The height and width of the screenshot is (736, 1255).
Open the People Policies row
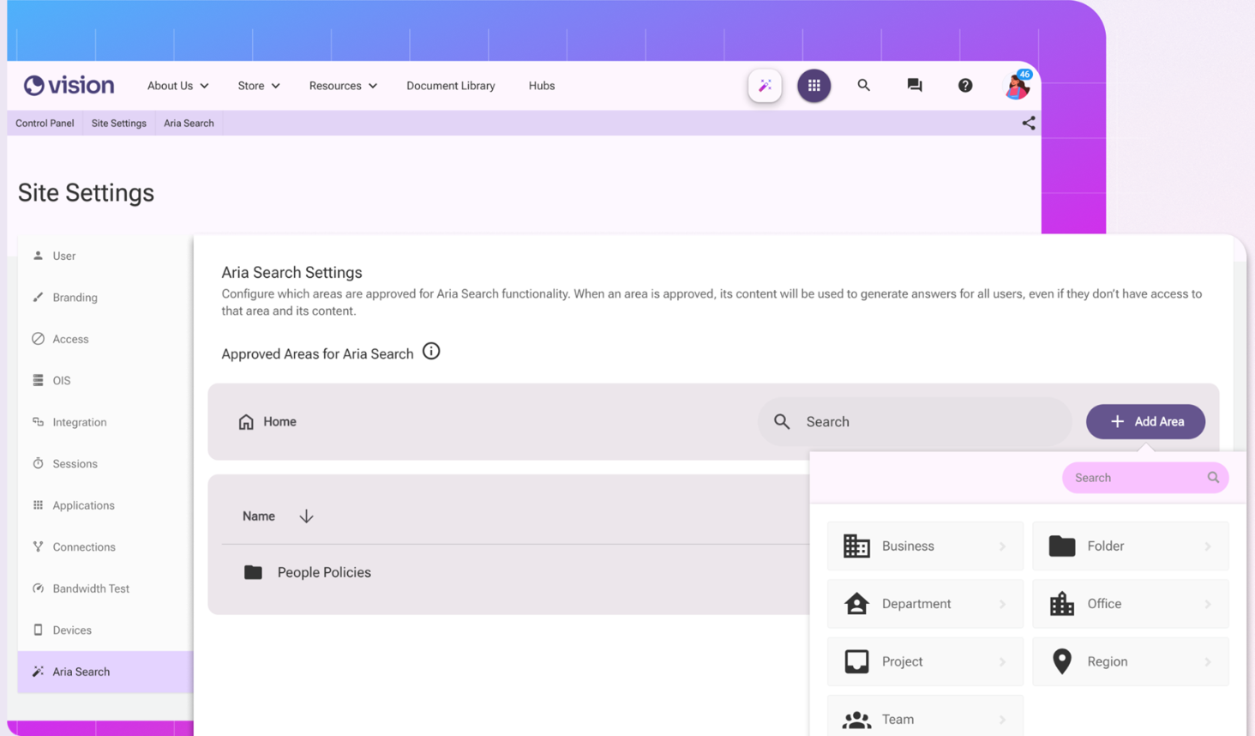coord(508,572)
